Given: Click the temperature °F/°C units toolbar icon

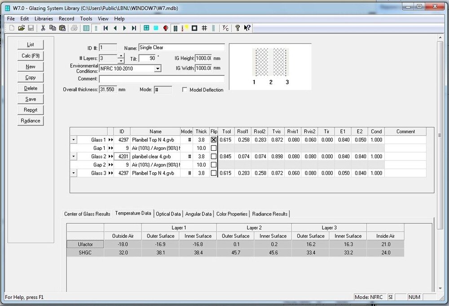Looking at the screenshot, I should click(x=225, y=28).
